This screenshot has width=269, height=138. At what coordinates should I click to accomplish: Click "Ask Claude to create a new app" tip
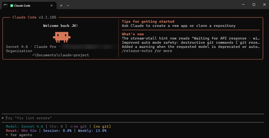(x=179, y=26)
